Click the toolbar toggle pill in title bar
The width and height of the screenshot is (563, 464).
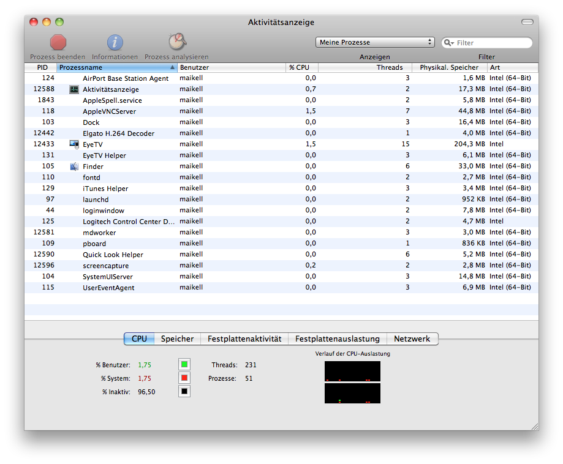527,22
